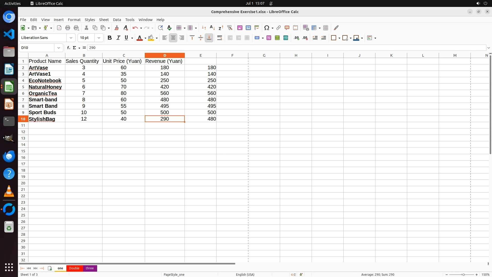The height and width of the screenshot is (277, 492).
Task: Click the formula input line showing 290
Action: tap(282, 48)
